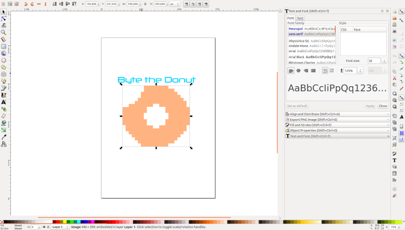Select the Paint Bucket fill tool
Image resolution: width=405 pixels, height=230 pixels.
pyautogui.click(x=4, y=123)
